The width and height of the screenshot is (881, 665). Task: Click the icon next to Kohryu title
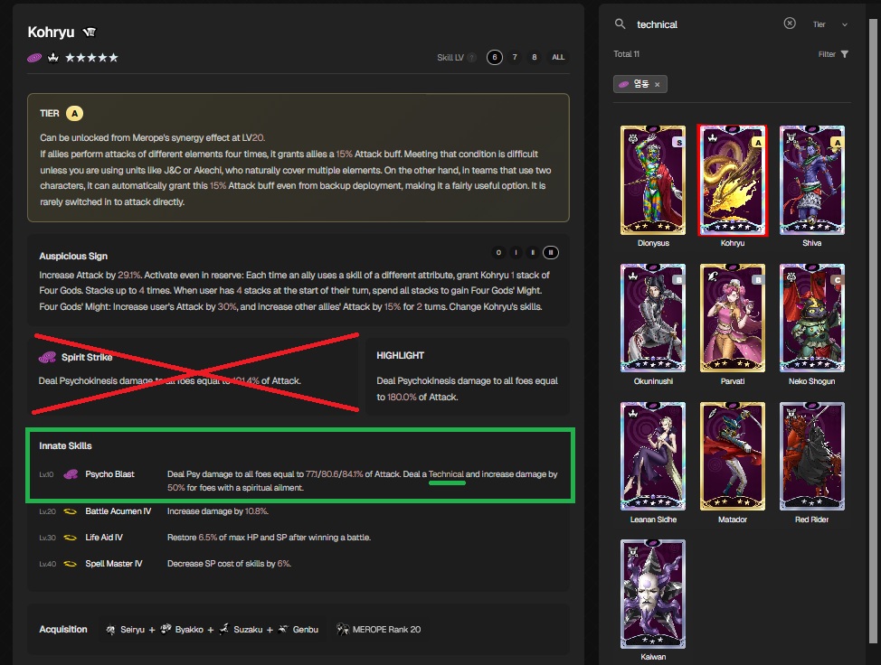pos(90,33)
